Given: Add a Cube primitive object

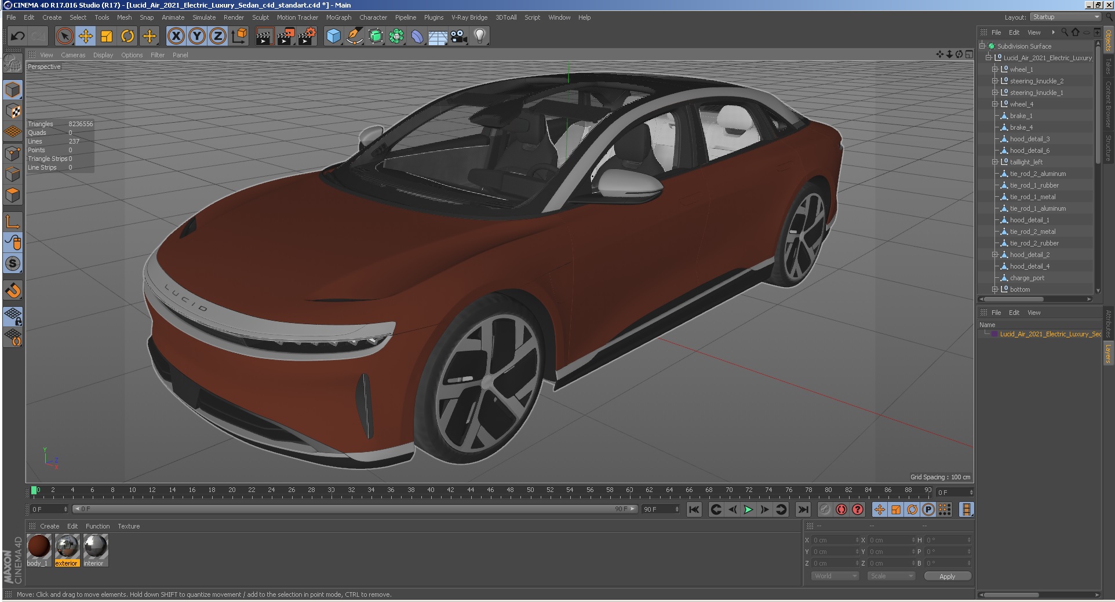Looking at the screenshot, I should (x=333, y=36).
